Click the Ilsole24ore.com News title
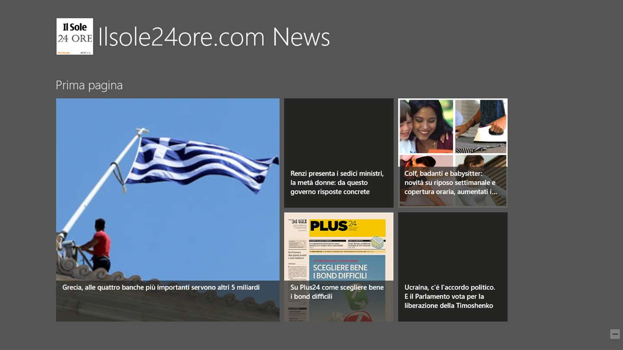 pos(214,37)
